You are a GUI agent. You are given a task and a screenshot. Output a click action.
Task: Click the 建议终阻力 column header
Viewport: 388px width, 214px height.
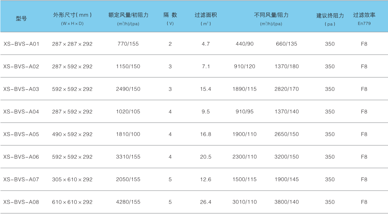(330, 15)
